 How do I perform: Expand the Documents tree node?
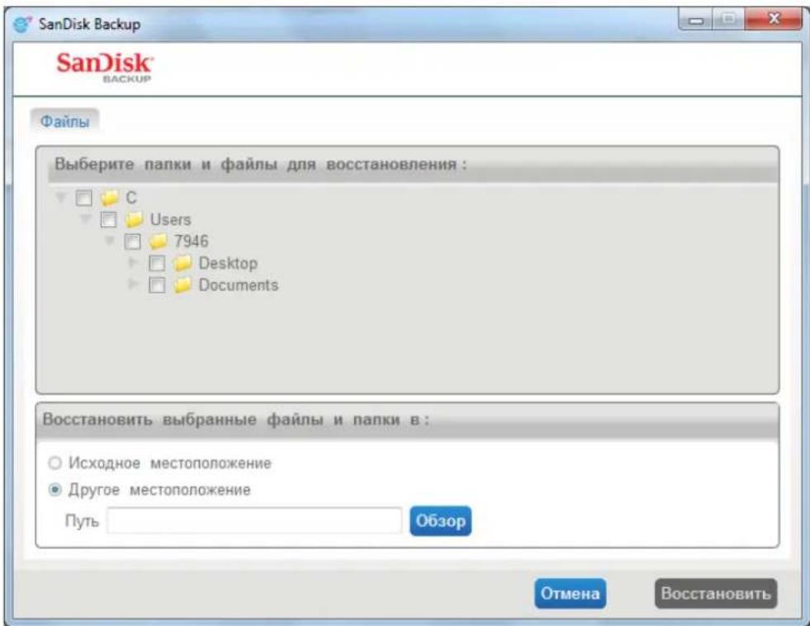click(x=133, y=284)
